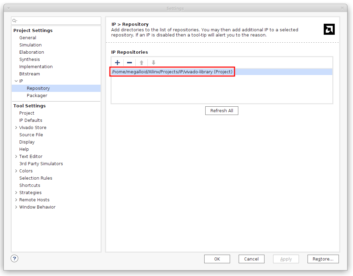Add a new IP repository with plus icon
The image size is (353, 276).
pyautogui.click(x=117, y=63)
